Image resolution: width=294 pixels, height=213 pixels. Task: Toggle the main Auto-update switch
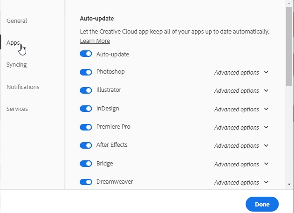[86, 54]
